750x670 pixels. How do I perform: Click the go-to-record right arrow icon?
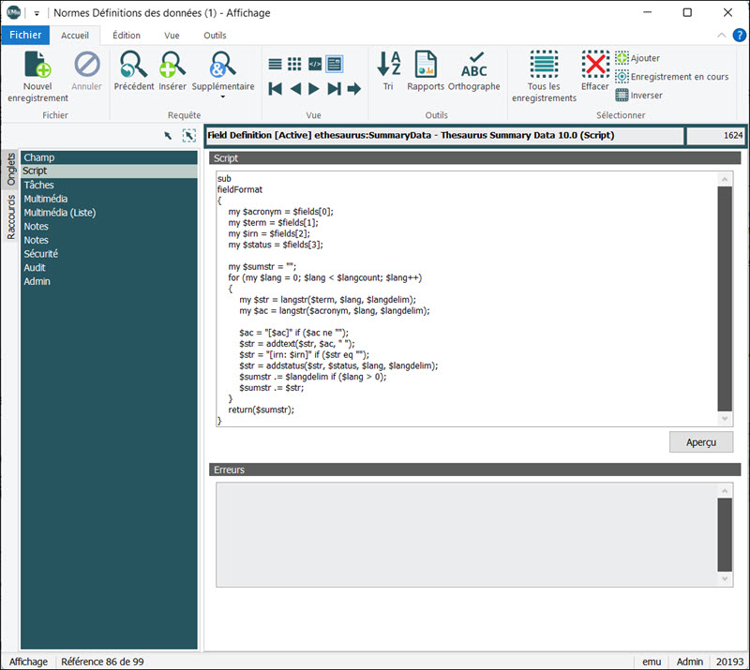pyautogui.click(x=354, y=89)
